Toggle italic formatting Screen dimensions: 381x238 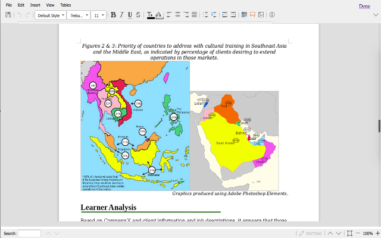pos(121,15)
